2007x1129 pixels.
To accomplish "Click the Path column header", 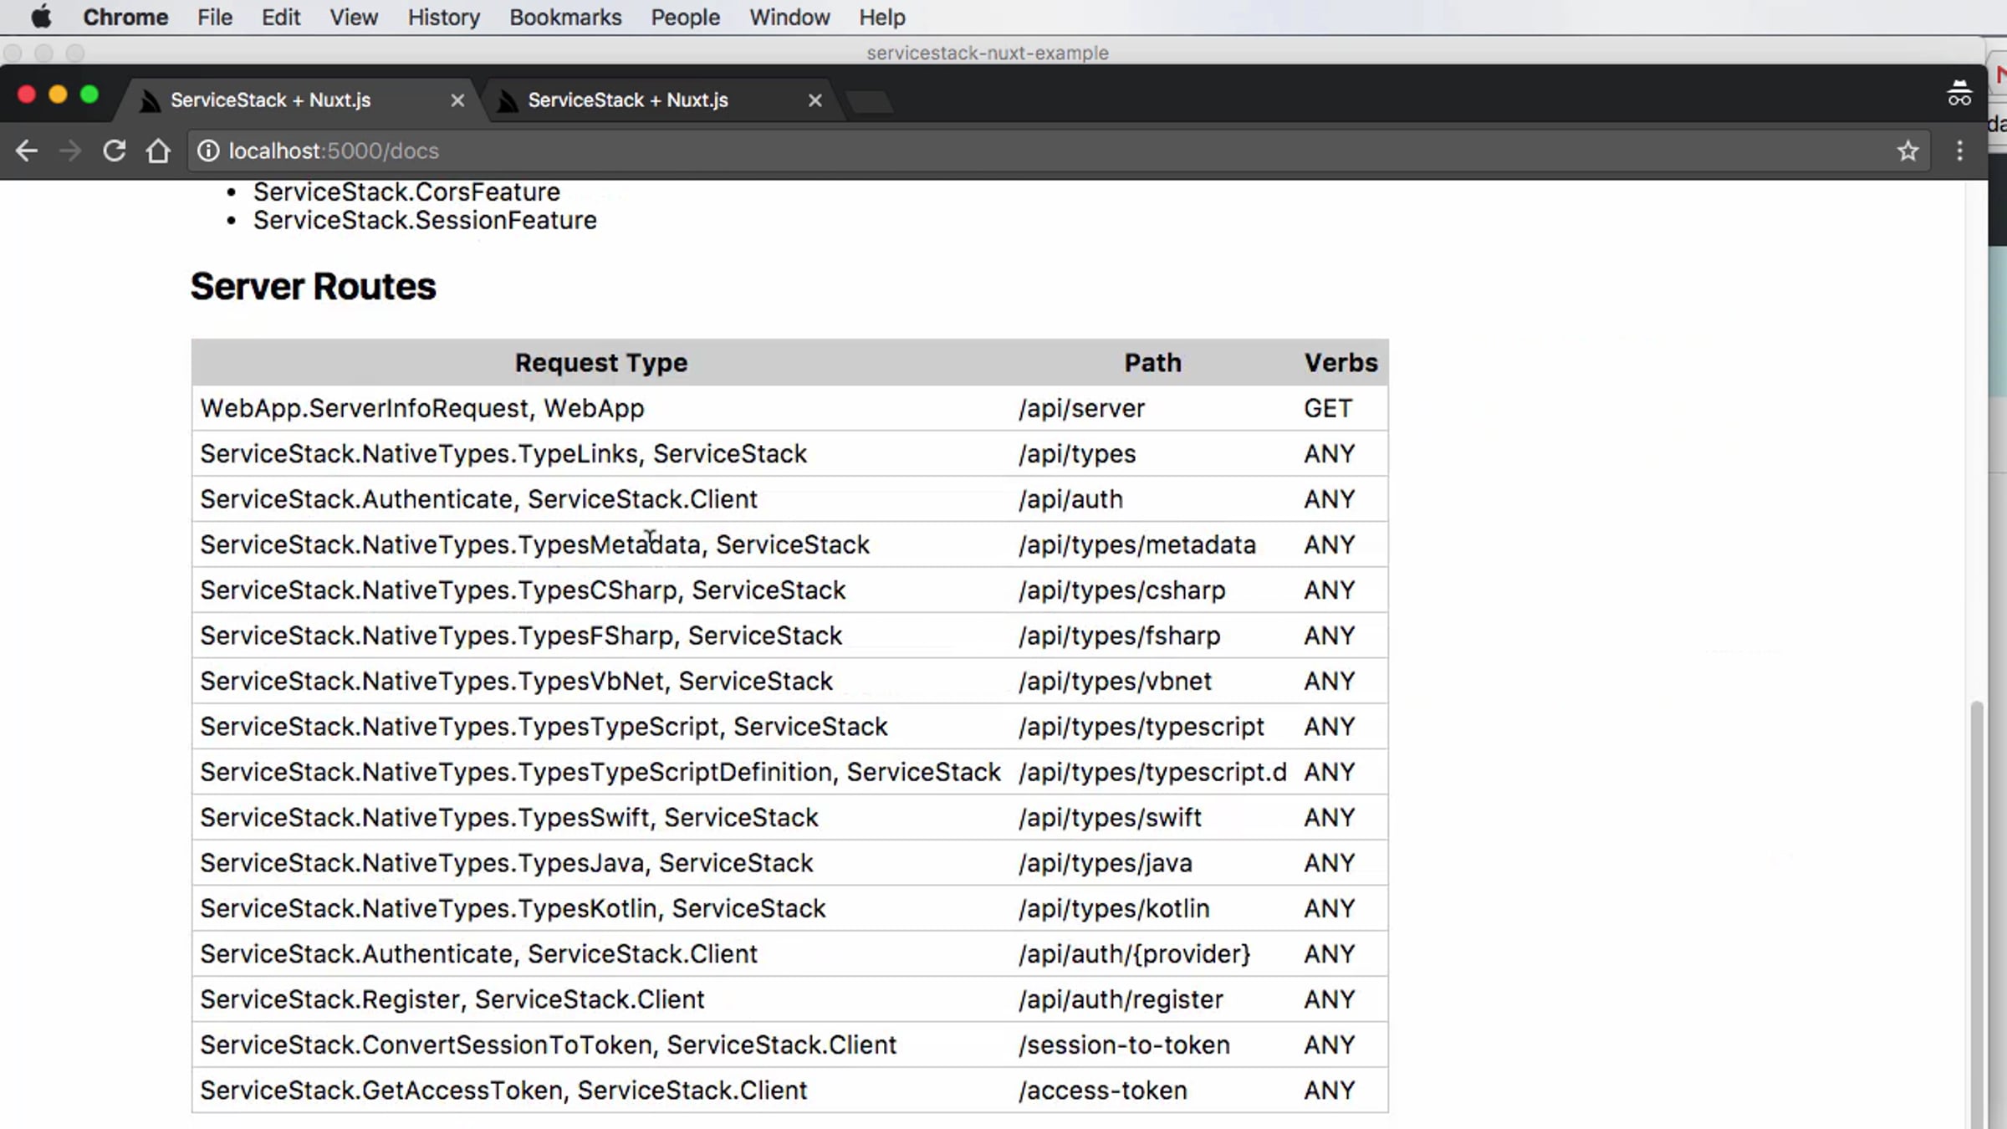I will (x=1152, y=362).
